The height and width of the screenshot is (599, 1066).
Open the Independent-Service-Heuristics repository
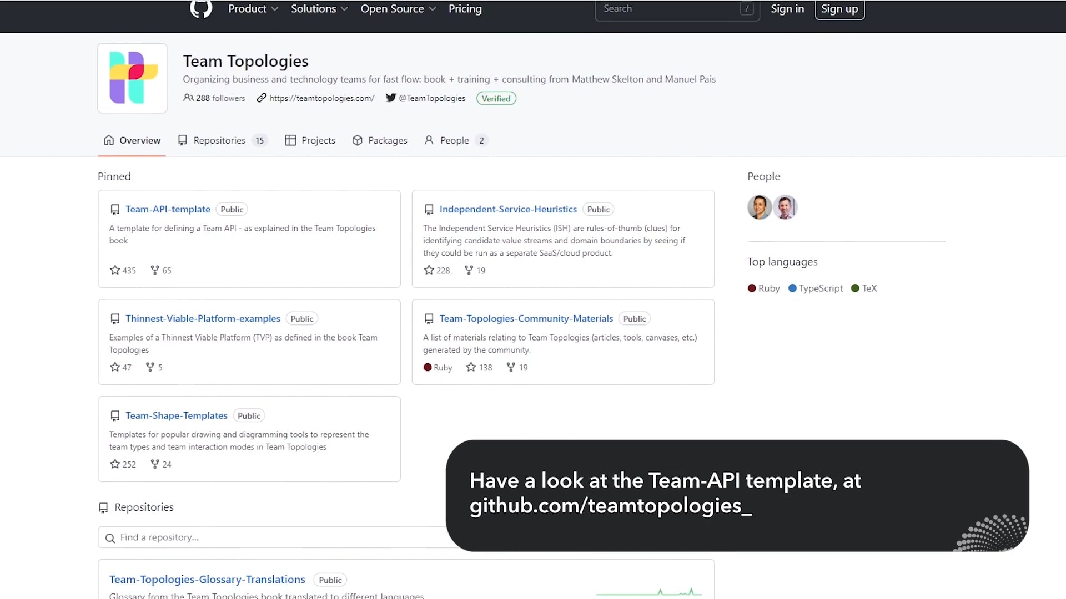[508, 209]
